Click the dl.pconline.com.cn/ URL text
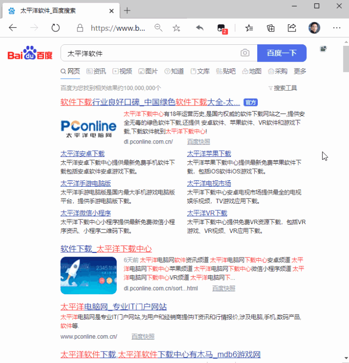Viewport: 349px width, 363px height. coord(148,142)
